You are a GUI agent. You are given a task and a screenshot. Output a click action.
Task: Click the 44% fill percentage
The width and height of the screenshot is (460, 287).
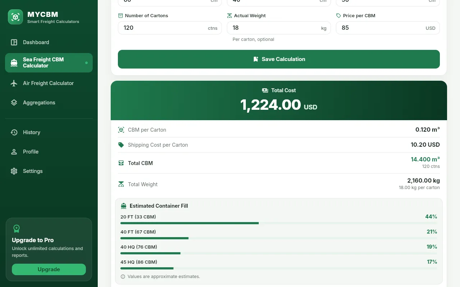click(x=431, y=217)
